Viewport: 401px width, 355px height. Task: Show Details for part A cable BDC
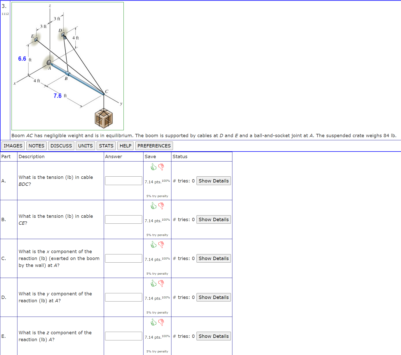214,181
